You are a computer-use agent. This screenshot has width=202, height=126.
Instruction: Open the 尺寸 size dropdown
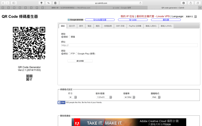[x=73, y=97]
